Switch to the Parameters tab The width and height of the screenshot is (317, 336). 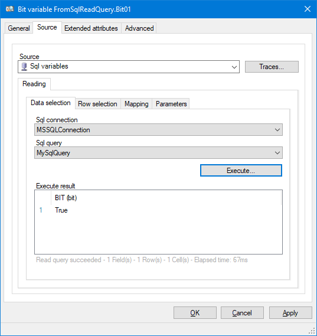click(171, 104)
